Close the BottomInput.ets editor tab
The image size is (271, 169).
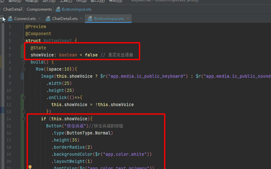[128, 19]
